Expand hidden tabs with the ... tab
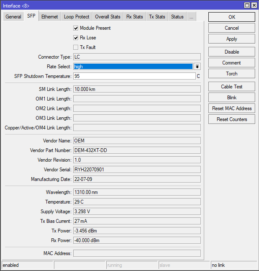This screenshot has width=259, height=271. click(191, 17)
